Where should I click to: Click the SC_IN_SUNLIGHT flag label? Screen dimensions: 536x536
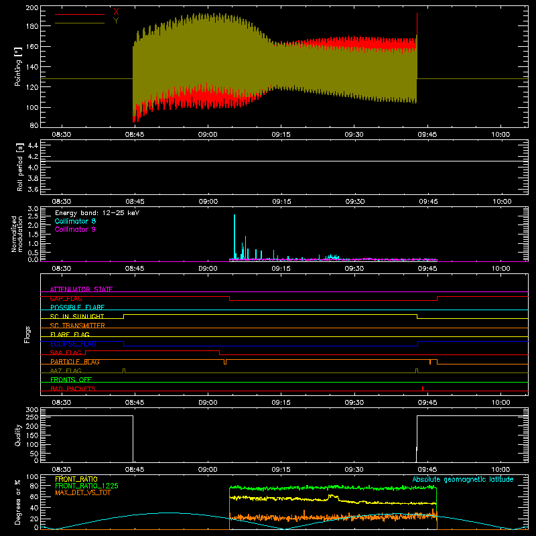tap(77, 316)
